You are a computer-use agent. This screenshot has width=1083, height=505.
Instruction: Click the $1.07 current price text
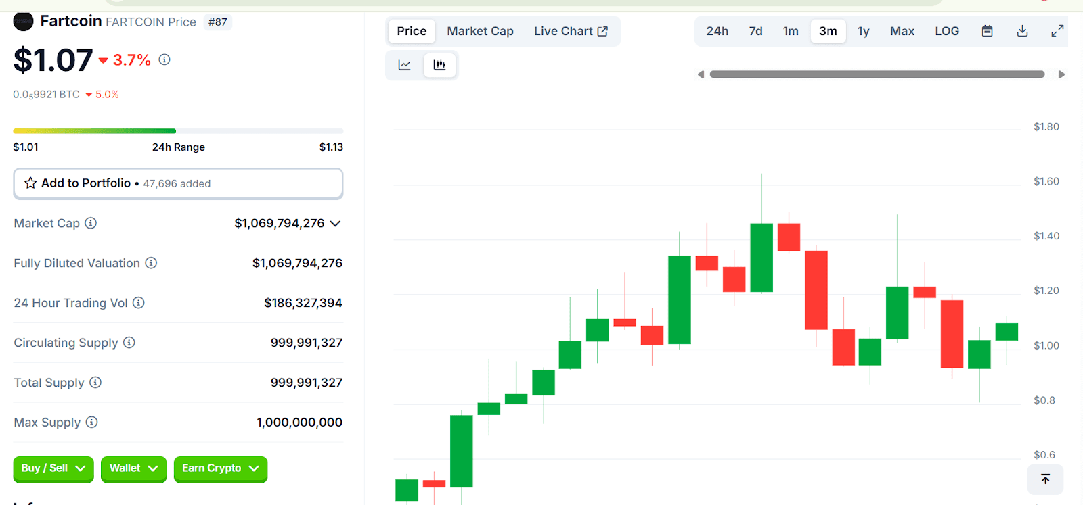[53, 60]
